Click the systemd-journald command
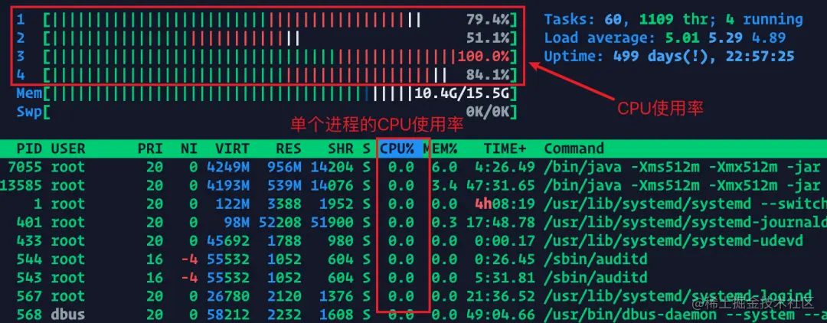 click(x=685, y=223)
